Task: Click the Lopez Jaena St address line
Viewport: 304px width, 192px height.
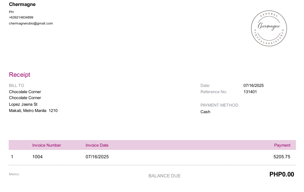Action: [23, 104]
